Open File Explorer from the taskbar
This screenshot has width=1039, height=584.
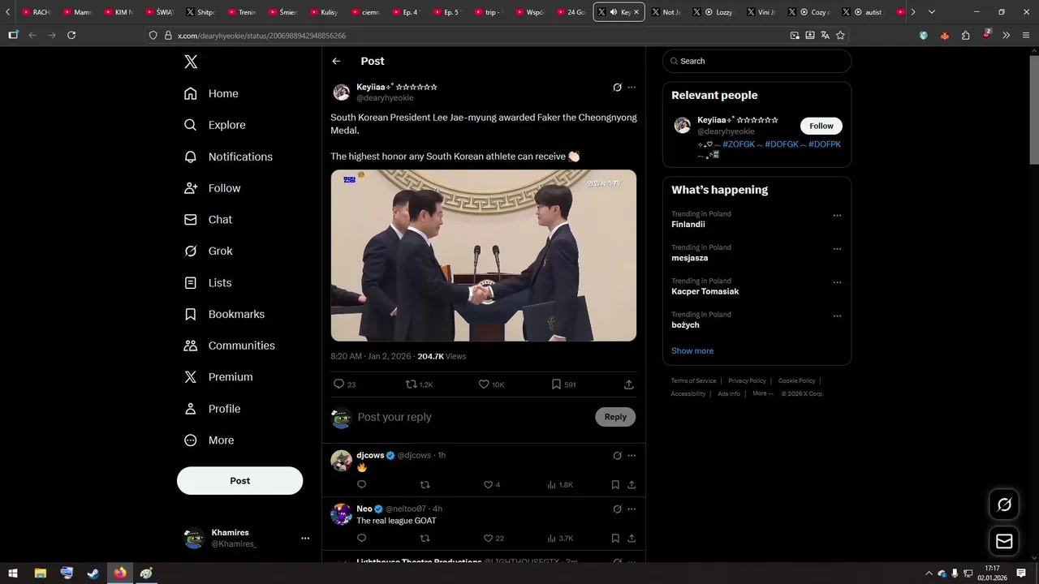[x=40, y=573]
